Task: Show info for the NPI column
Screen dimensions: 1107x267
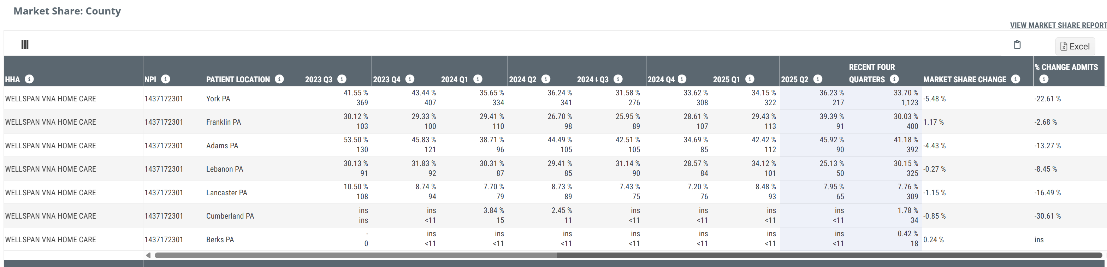Action: pos(165,79)
